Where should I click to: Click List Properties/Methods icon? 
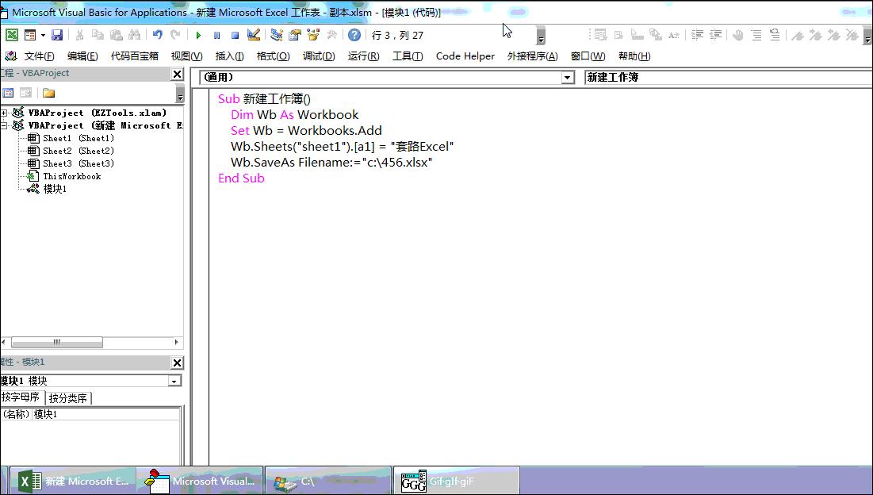click(x=600, y=35)
